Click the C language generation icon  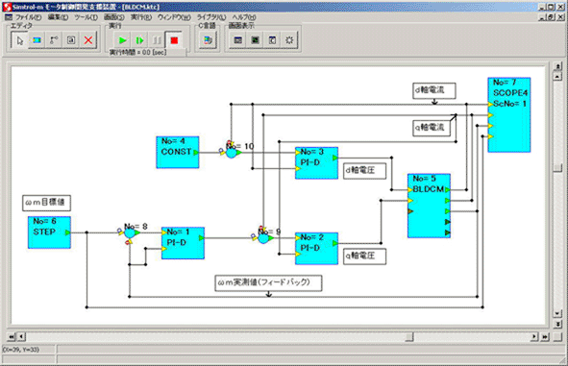pos(208,40)
